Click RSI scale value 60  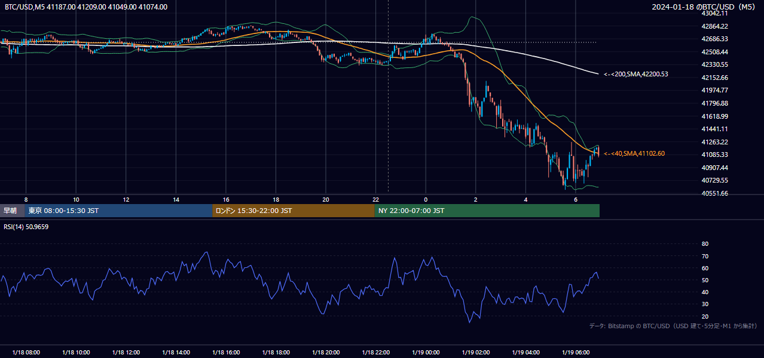click(x=705, y=268)
